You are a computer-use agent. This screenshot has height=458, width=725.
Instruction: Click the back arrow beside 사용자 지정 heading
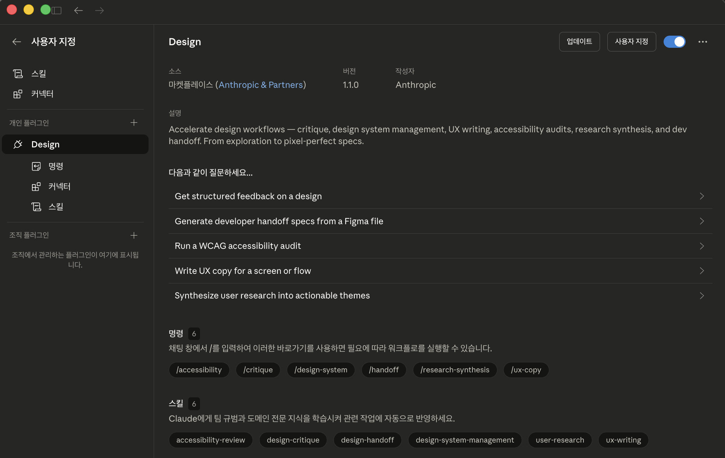point(17,42)
